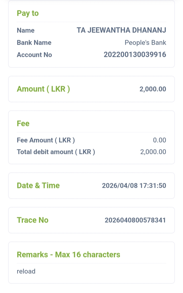Select the People's Bank value

click(145, 43)
